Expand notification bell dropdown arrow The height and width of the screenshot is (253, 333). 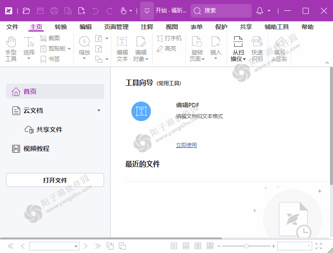point(269,10)
